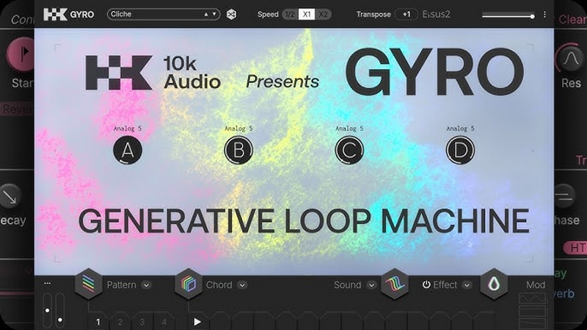The image size is (587, 330).
Task: Click the left vertical slider at bottom left
Action: point(47,310)
